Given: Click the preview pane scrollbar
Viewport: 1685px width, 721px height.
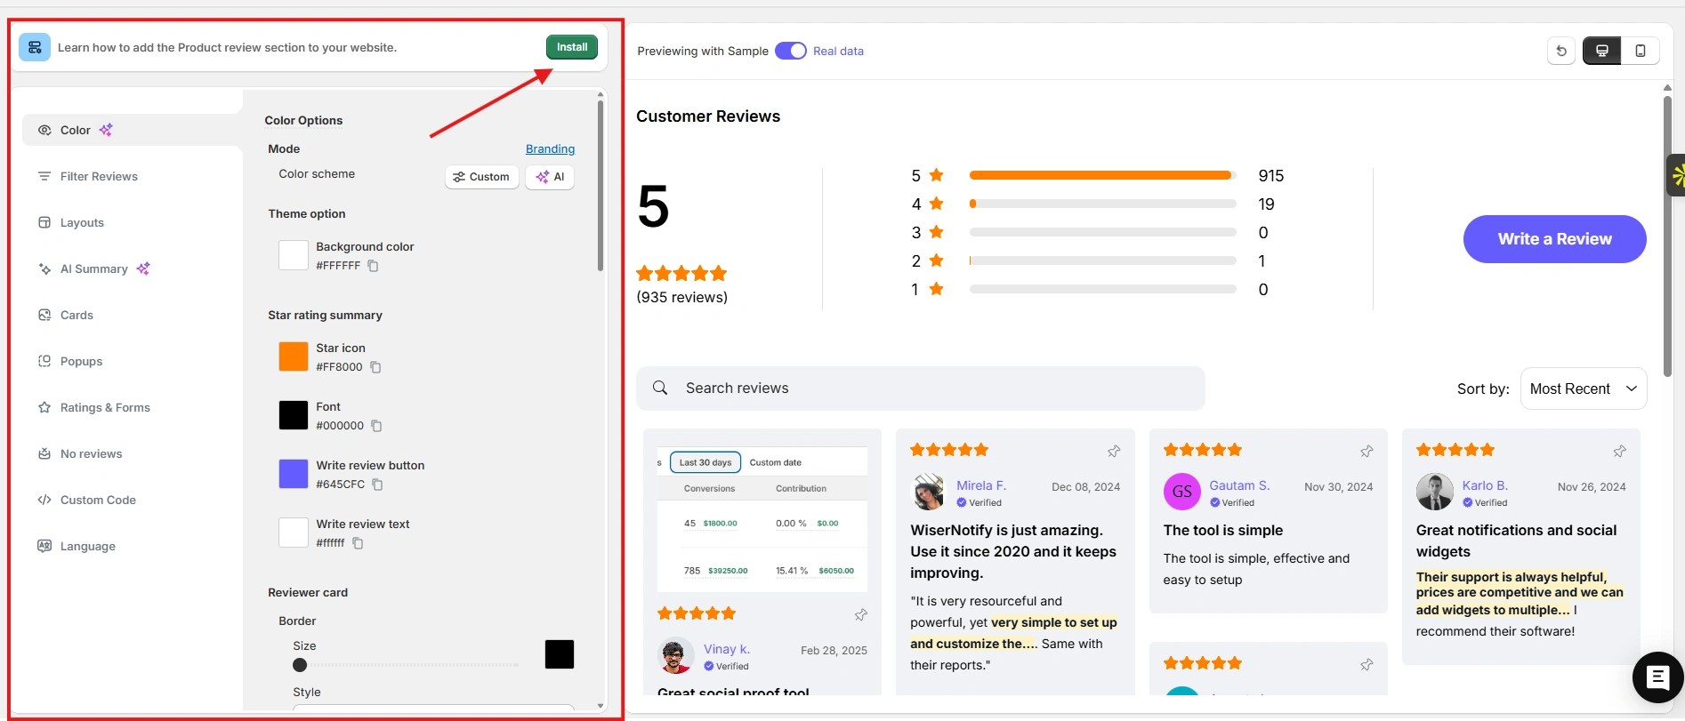Looking at the screenshot, I should click(x=1667, y=236).
